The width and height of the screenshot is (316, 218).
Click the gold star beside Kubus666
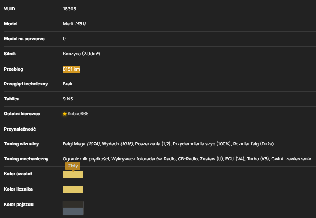65,114
